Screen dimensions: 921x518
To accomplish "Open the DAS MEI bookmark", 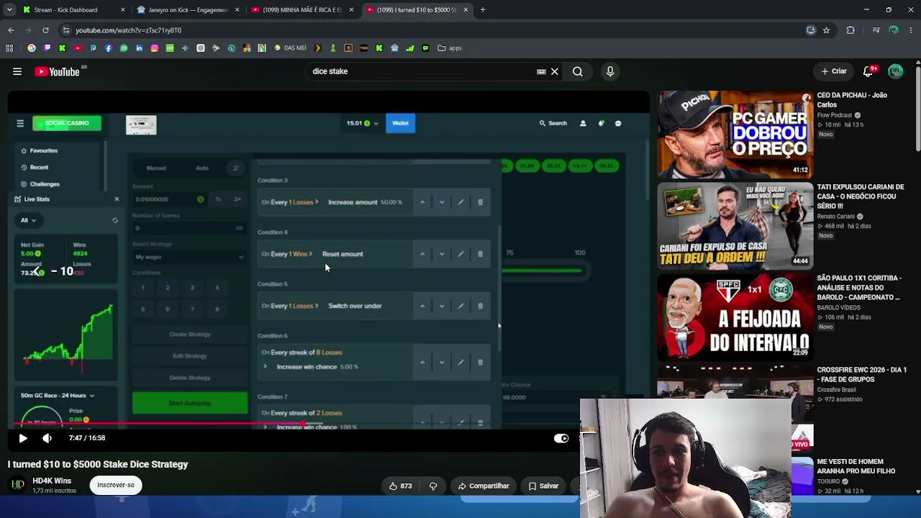I will [x=290, y=48].
